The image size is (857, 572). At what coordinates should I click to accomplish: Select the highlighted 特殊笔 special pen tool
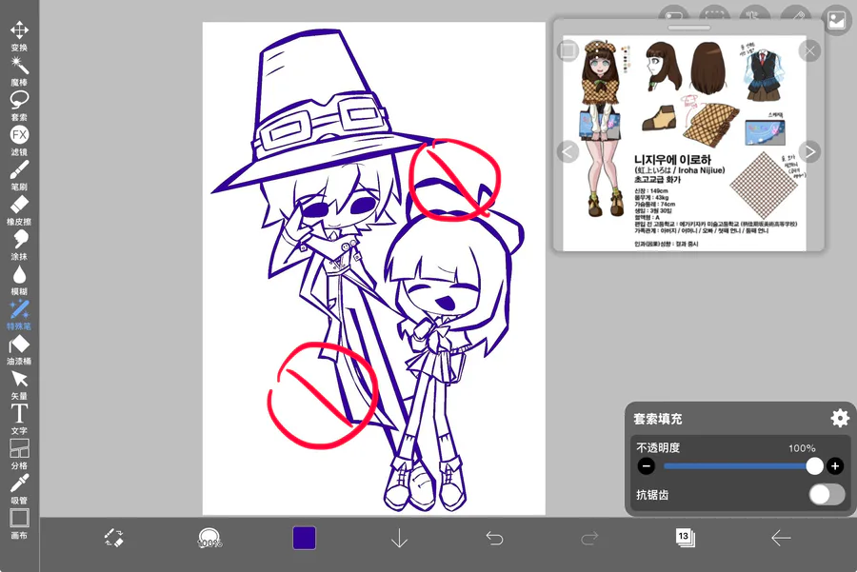[x=19, y=315]
